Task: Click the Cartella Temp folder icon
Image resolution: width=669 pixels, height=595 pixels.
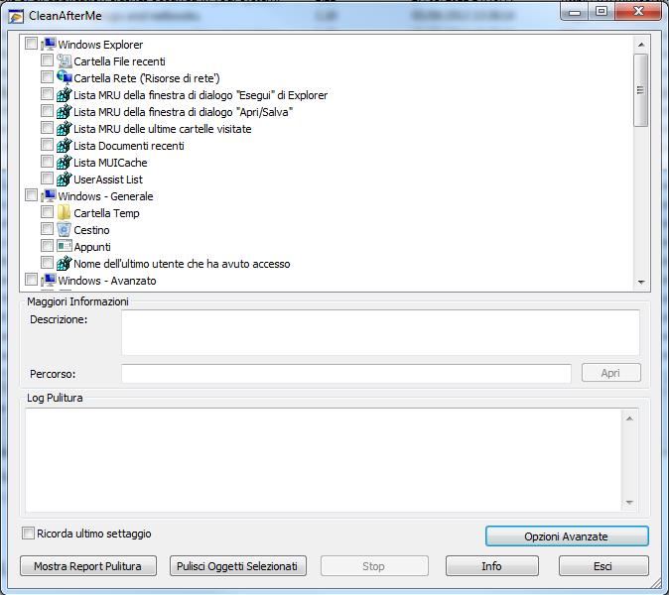Action: [64, 212]
